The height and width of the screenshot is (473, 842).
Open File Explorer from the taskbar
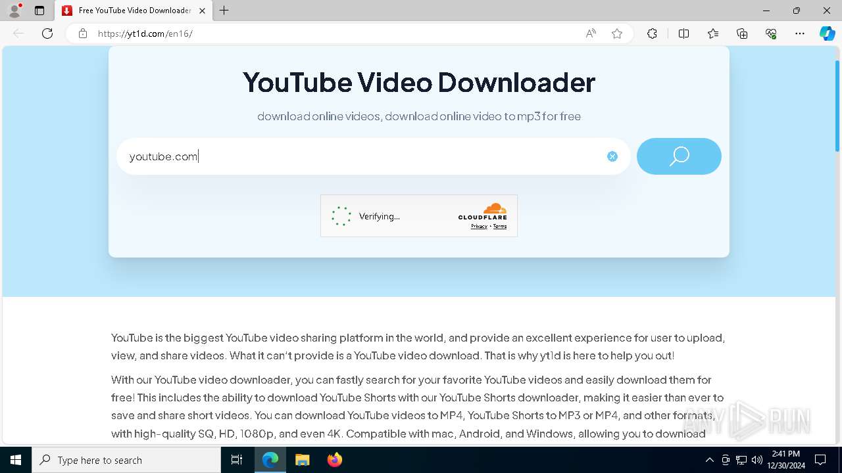(302, 460)
